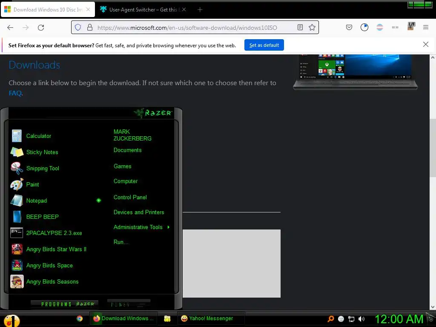The image size is (436, 327).
Task: Click the smiley start orb on the taskbar
Action: click(11, 320)
